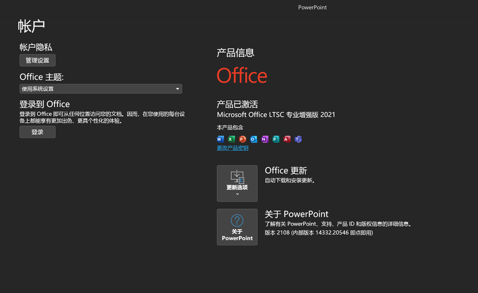Open the 更新选项 update options menu
This screenshot has height=293, width=478.
(237, 183)
